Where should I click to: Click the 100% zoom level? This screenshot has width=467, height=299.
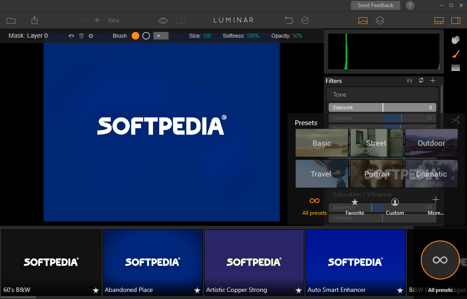(x=113, y=20)
